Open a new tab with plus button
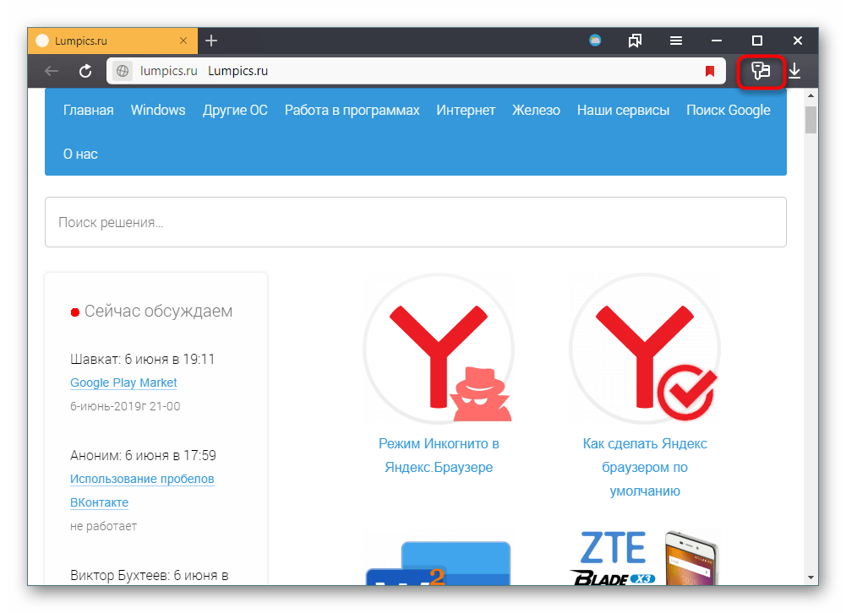846x613 pixels. pos(211,41)
